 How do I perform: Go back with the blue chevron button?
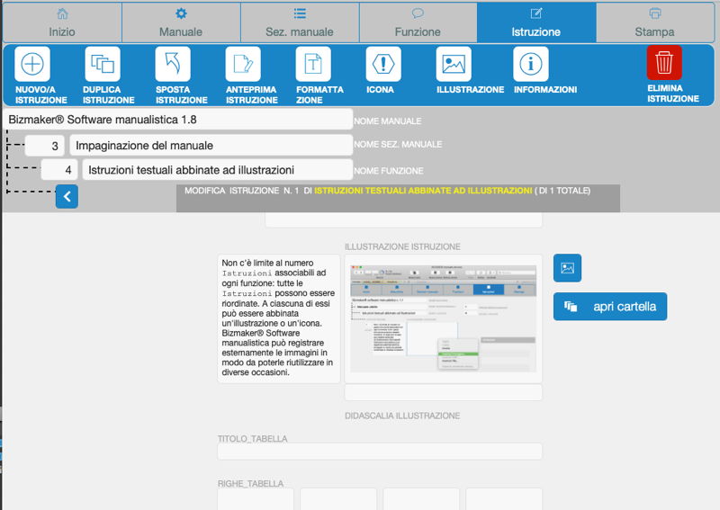(67, 196)
